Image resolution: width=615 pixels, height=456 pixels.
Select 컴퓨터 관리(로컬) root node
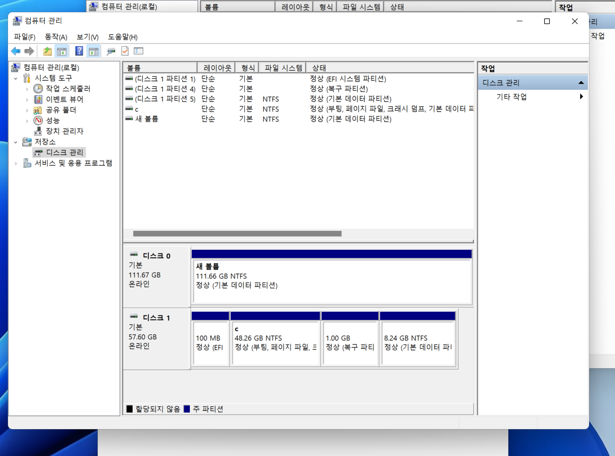tap(51, 68)
